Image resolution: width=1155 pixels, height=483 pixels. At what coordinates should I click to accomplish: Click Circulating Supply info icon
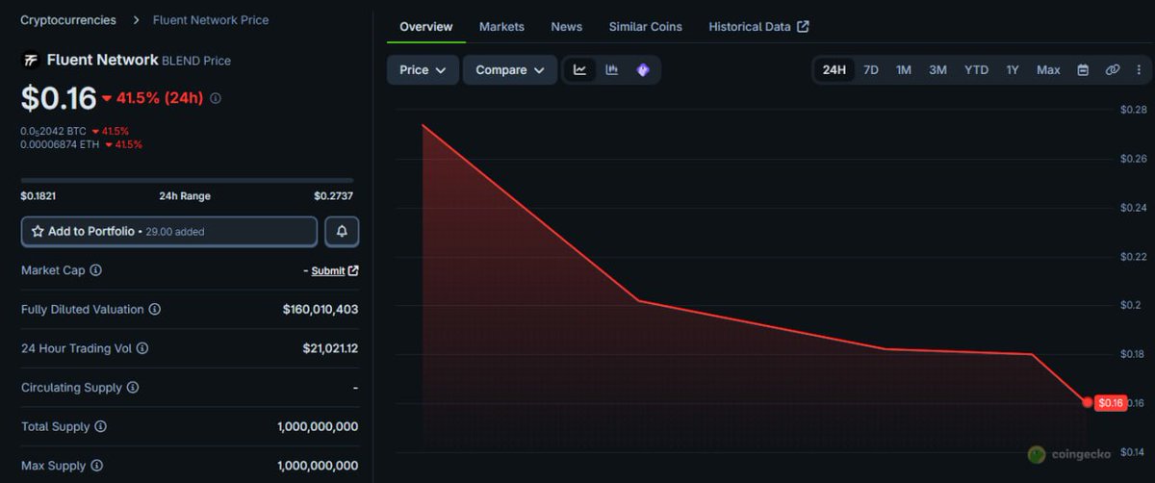pyautogui.click(x=133, y=388)
